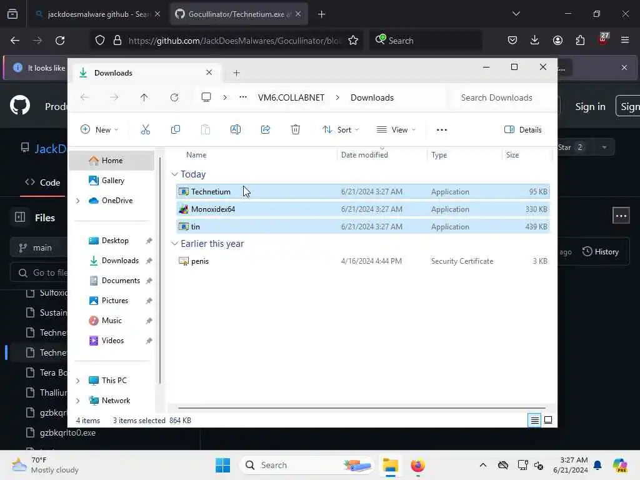Reload the Firefox page

(x=60, y=41)
